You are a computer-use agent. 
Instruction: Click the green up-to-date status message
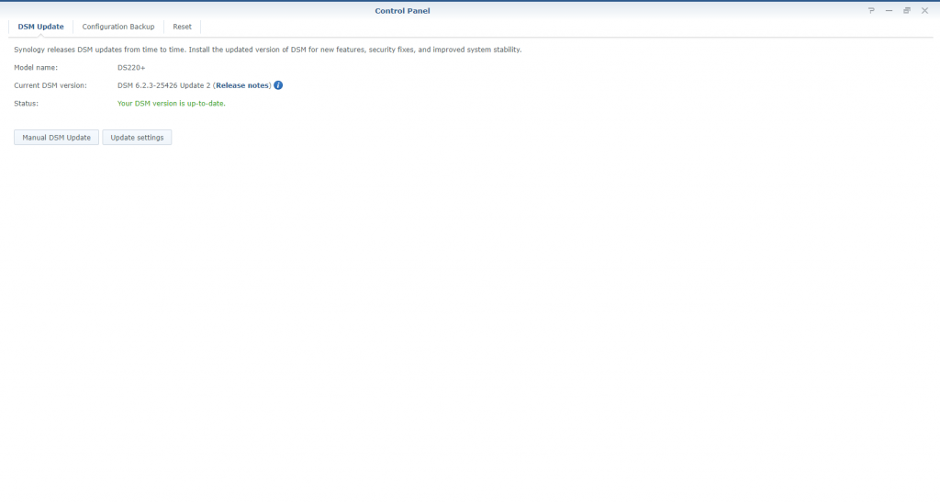172,104
